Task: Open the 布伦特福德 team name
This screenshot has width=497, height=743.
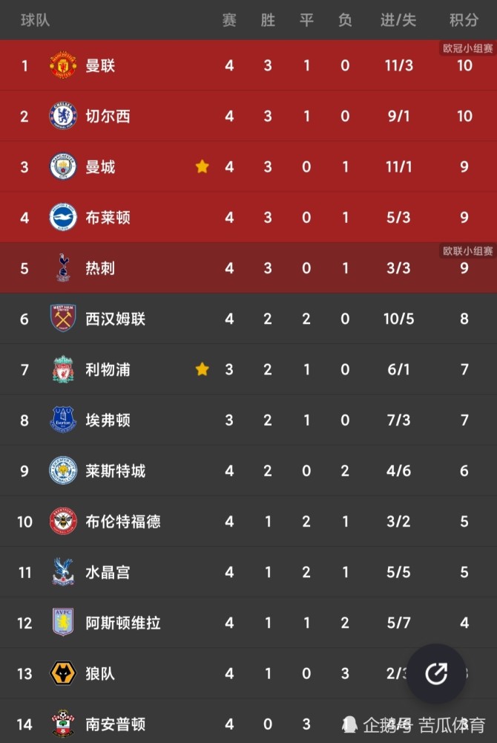Action: tap(123, 522)
